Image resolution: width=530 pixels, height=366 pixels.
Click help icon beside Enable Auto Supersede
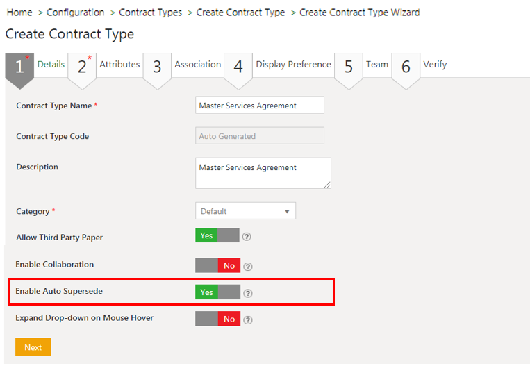pyautogui.click(x=248, y=293)
